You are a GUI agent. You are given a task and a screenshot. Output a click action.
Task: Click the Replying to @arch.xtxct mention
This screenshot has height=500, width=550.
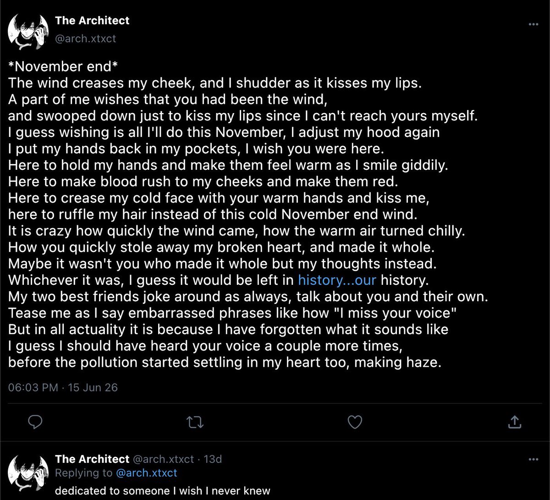(x=148, y=473)
